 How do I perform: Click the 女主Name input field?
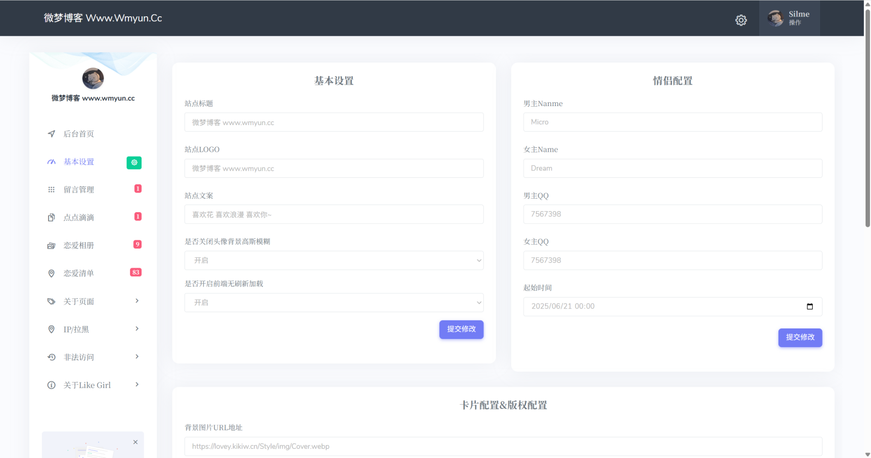673,169
